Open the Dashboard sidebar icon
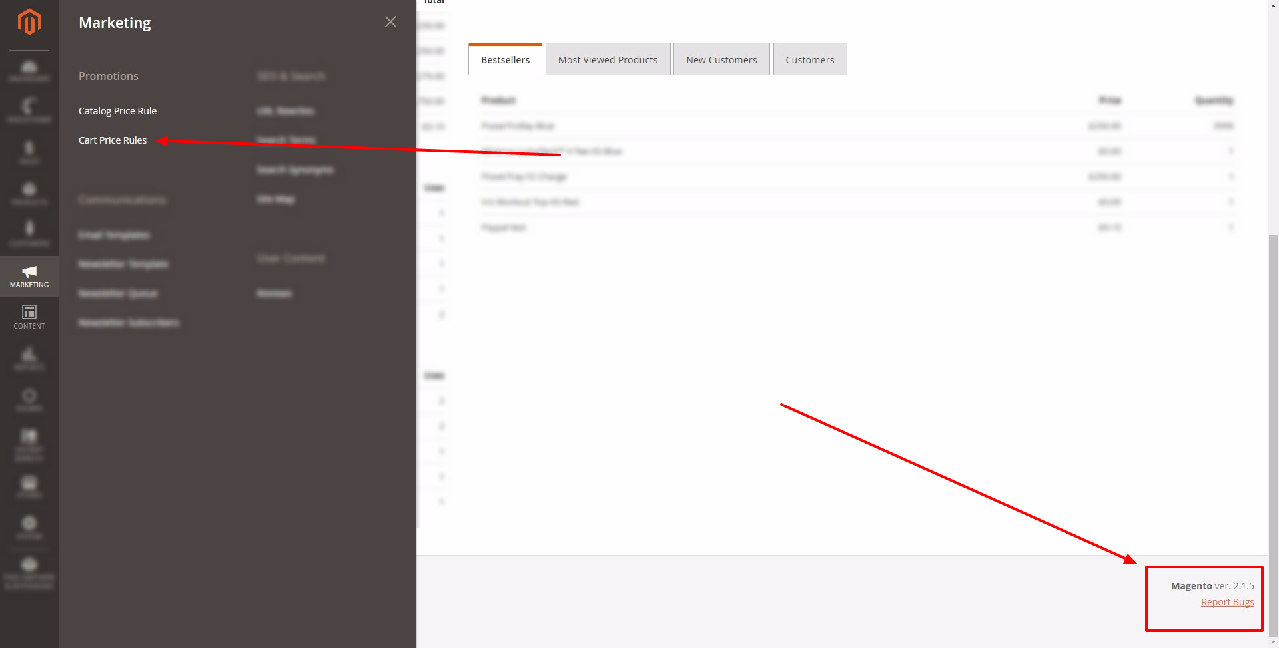 point(29,71)
